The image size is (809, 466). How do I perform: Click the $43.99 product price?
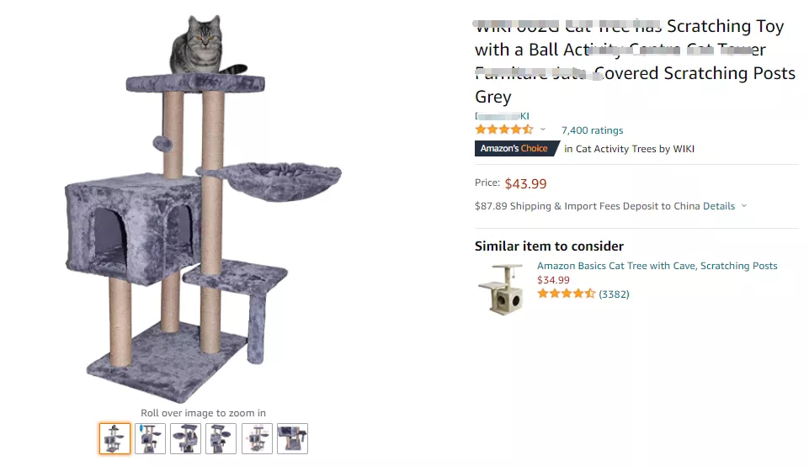[525, 183]
